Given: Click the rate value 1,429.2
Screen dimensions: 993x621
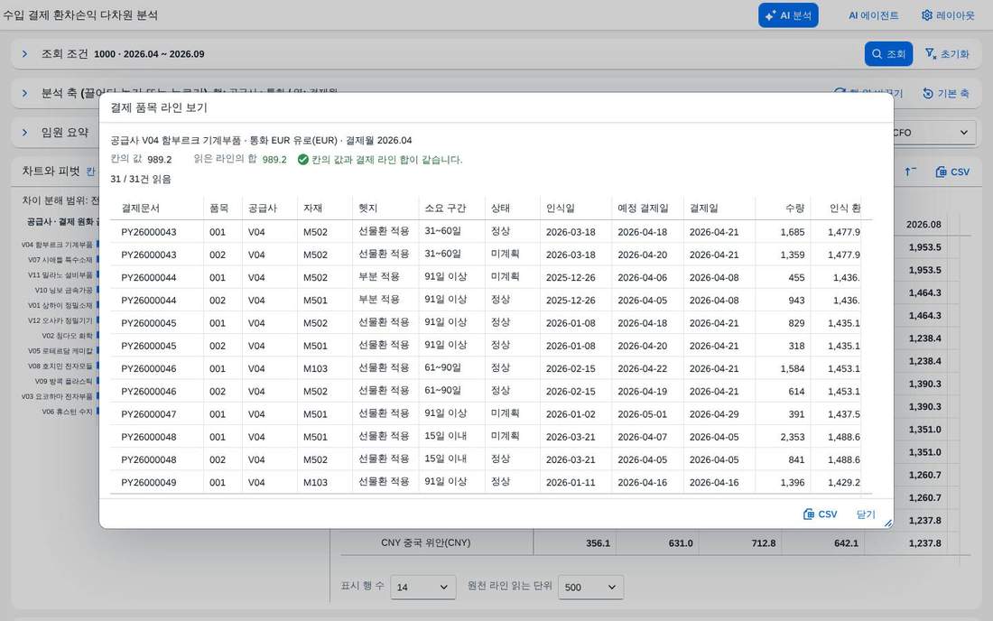Looking at the screenshot, I should click(x=843, y=482).
